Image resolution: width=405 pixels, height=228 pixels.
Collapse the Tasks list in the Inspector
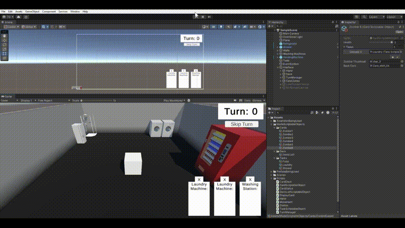point(344,47)
